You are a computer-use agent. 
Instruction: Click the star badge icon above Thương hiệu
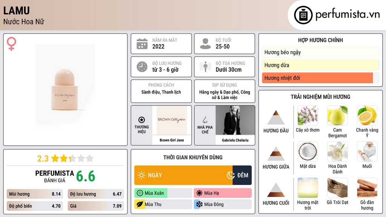[142, 120]
